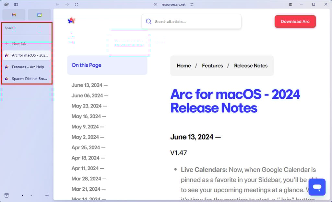
Task: Jump to Mar 21, 2024 entry
Action: pos(89,189)
